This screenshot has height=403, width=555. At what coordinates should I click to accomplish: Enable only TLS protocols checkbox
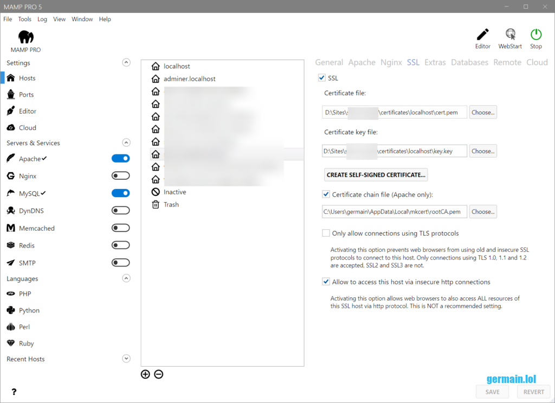coord(326,233)
